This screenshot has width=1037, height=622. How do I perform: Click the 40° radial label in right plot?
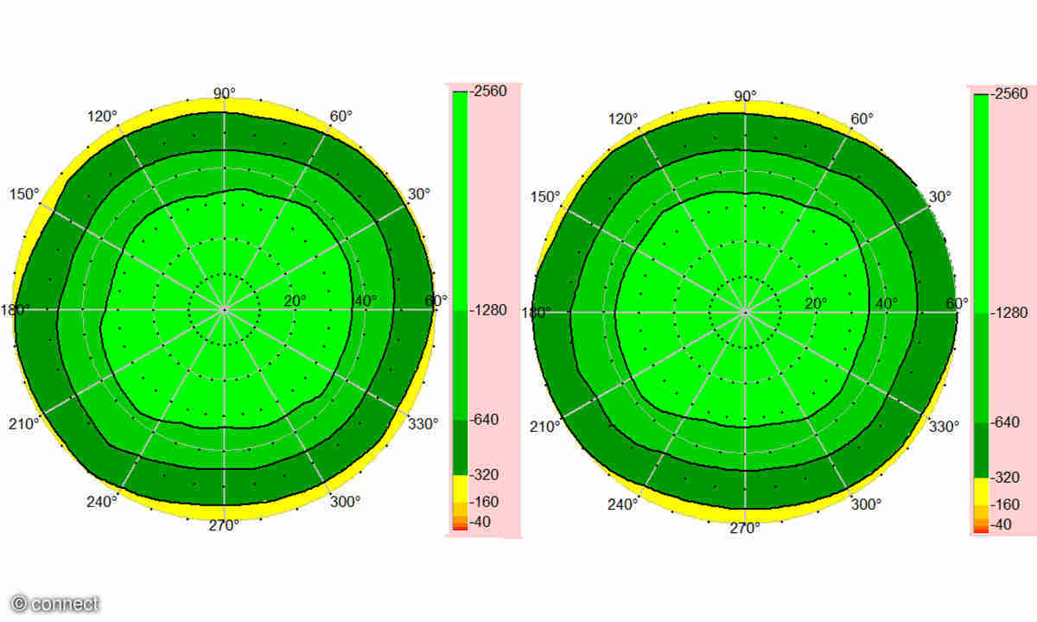click(x=886, y=303)
